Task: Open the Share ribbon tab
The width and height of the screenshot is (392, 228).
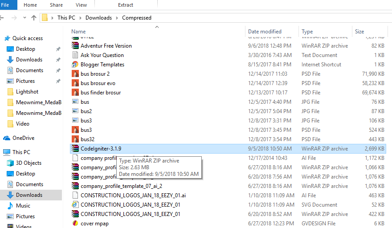Action: tap(56, 5)
